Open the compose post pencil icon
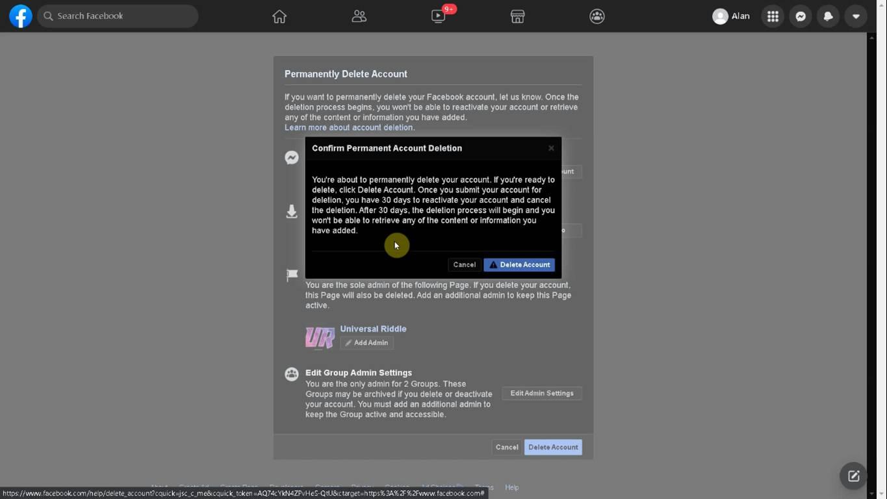This screenshot has width=887, height=499. coord(853,476)
